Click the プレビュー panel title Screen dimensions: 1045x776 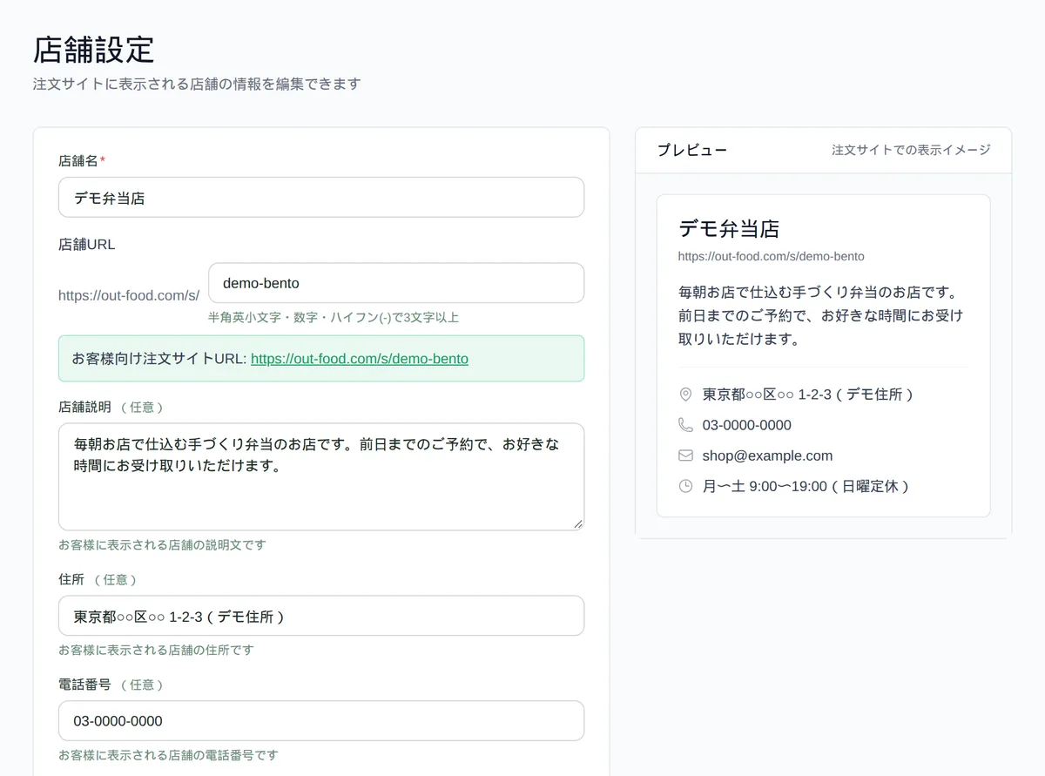692,150
